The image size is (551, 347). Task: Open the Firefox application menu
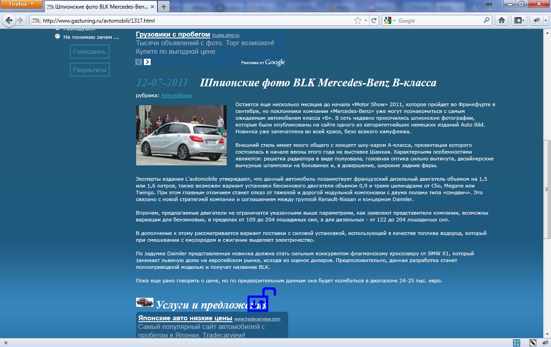pyautogui.click(x=21, y=4)
